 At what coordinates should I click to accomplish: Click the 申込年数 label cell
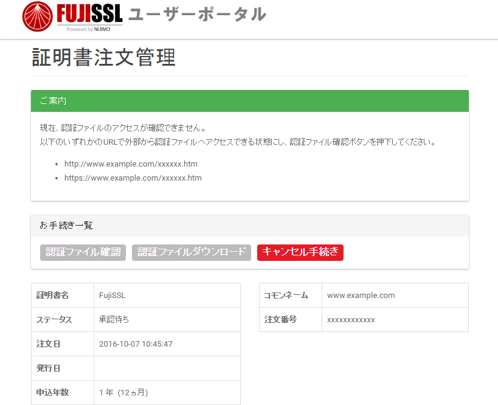[x=63, y=393]
